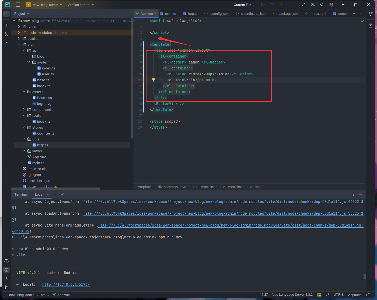
Task: Open the Terminal panel options menu
Action: tap(353, 194)
